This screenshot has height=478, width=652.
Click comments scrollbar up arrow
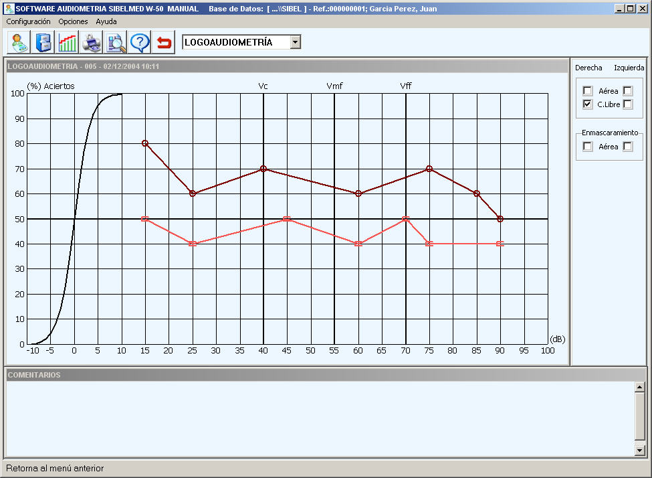coord(639,387)
